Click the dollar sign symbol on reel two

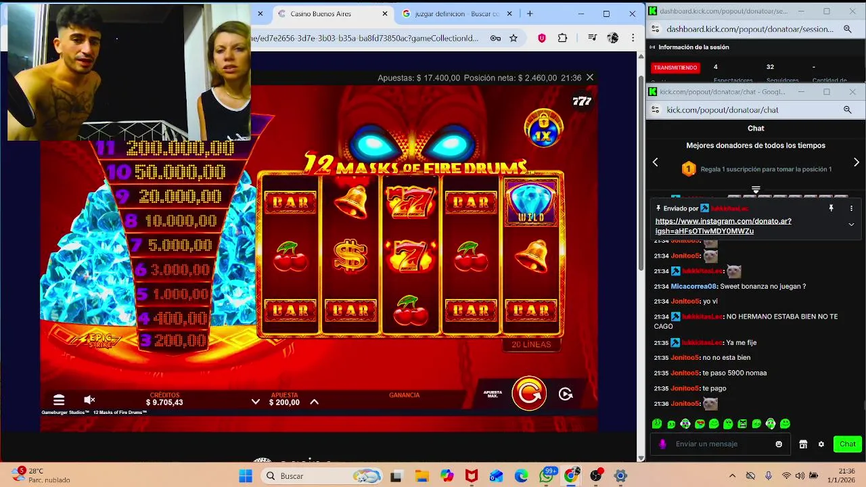coord(350,256)
